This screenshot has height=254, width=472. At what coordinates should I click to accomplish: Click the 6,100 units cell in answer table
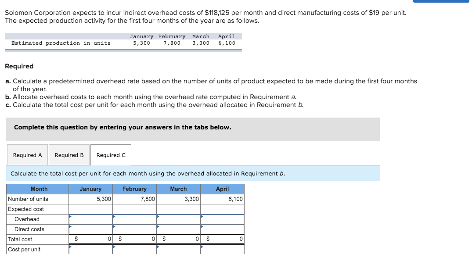coord(223,199)
